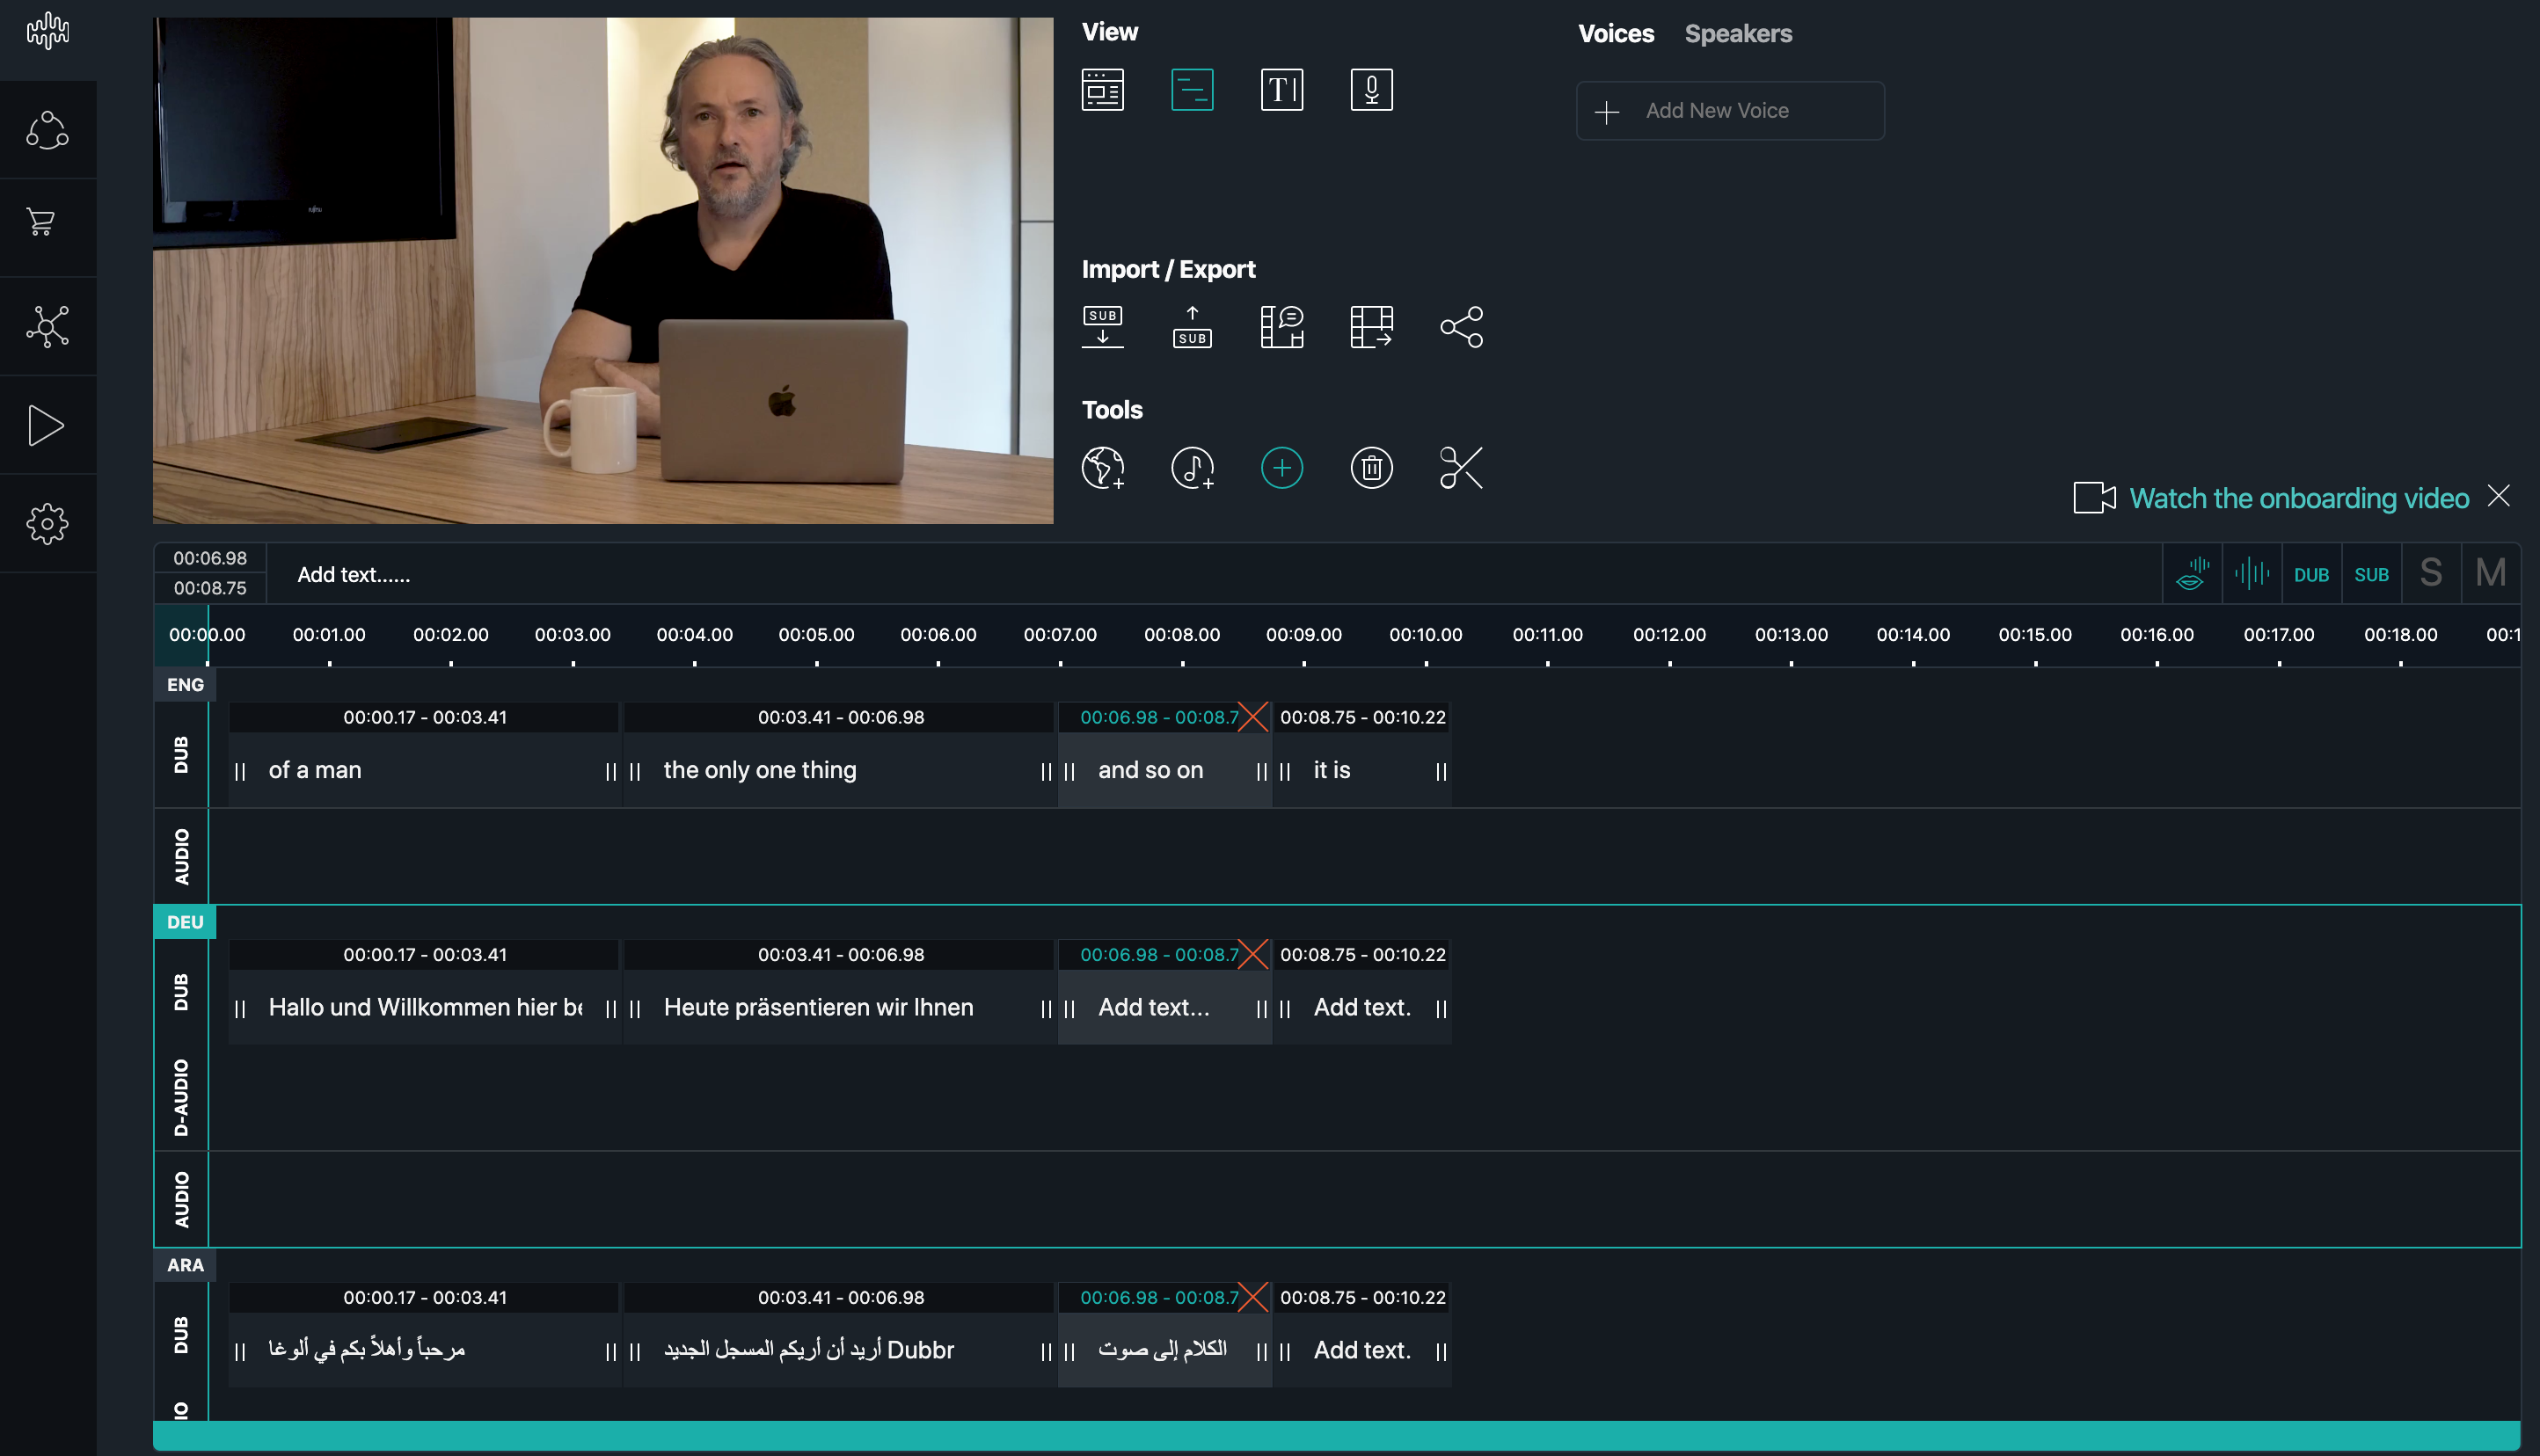Toggle the M mute button
Screen dimensions: 2540x1456
click(2490, 574)
